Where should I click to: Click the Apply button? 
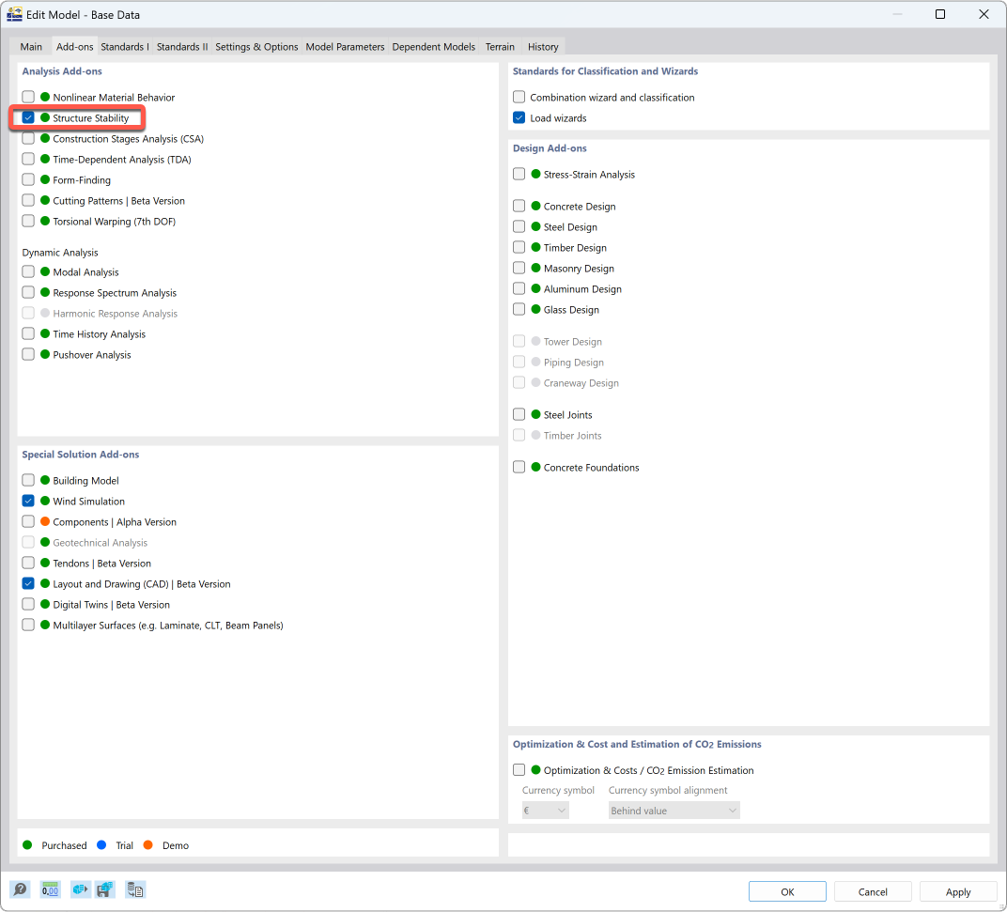(958, 891)
